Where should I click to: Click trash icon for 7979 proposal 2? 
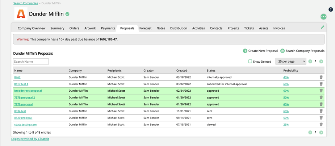coord(321,97)
